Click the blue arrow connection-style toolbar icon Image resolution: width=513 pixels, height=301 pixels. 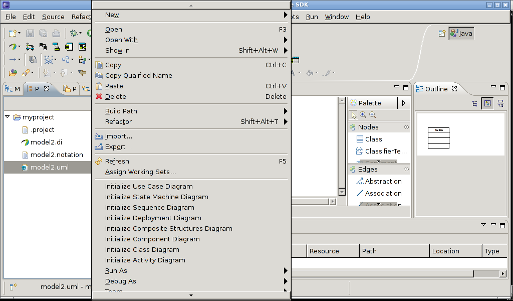[13, 60]
